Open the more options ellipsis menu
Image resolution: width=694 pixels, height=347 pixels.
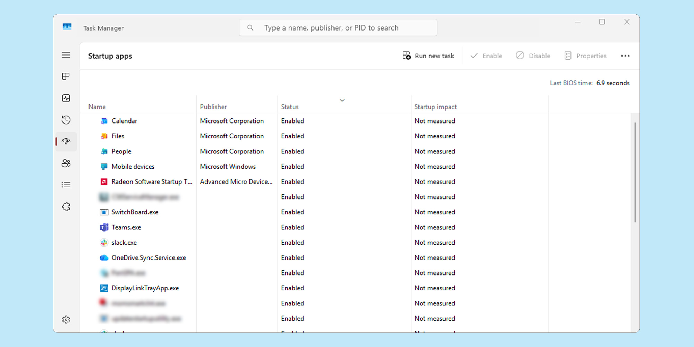pyautogui.click(x=625, y=56)
